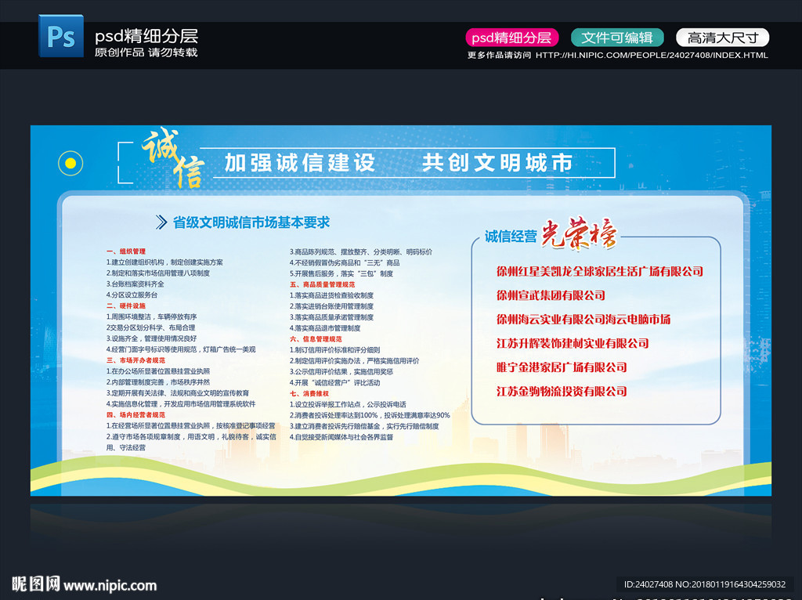The height and width of the screenshot is (600, 802).
Task: Click the golden '诚信' calligraphy
Action: (173, 157)
